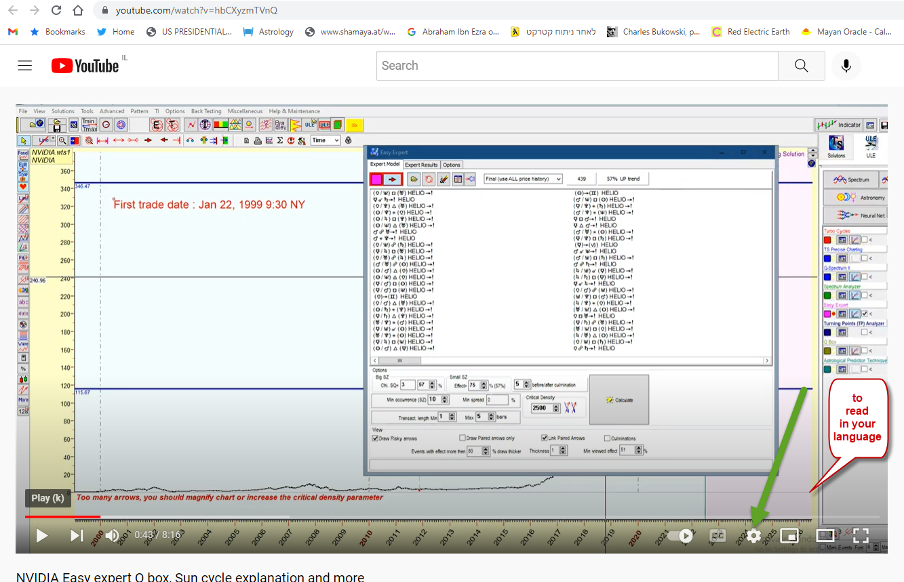Open the Help & Maintenance menu
Viewport: 904px width, 582px height.
pyautogui.click(x=294, y=111)
